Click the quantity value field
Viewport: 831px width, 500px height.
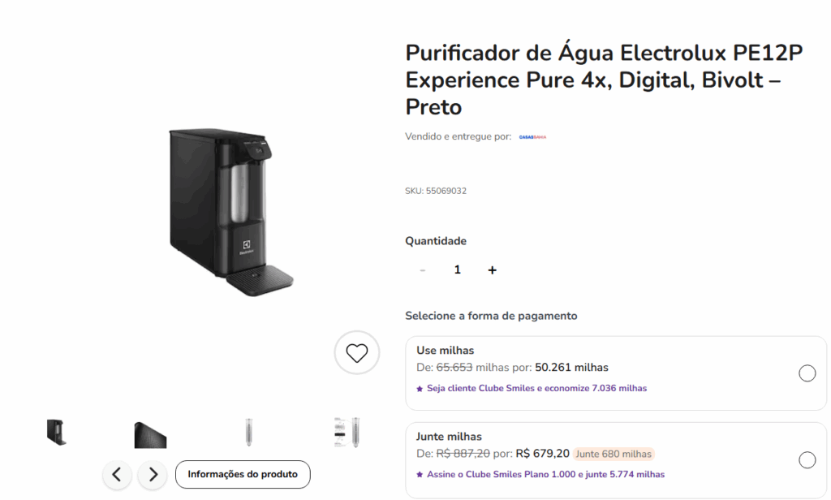click(458, 269)
